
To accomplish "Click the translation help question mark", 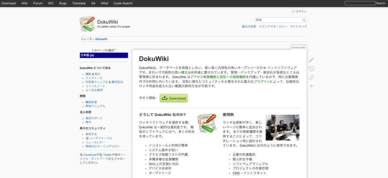I will [x=115, y=50].
